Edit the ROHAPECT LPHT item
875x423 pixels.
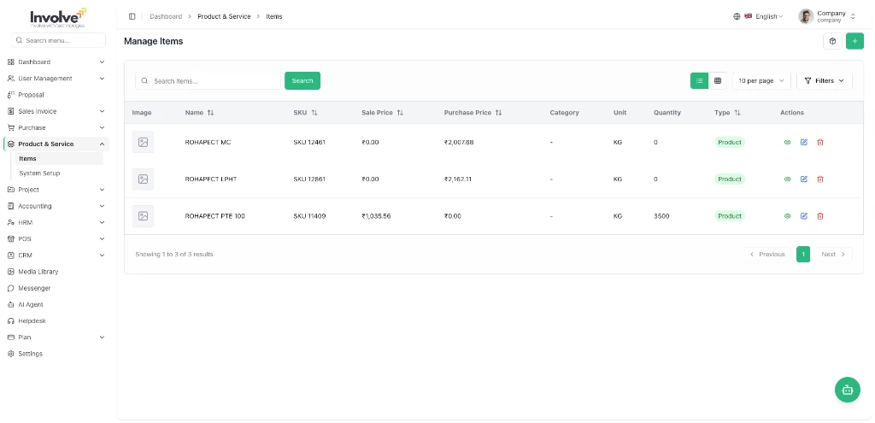pyautogui.click(x=803, y=179)
